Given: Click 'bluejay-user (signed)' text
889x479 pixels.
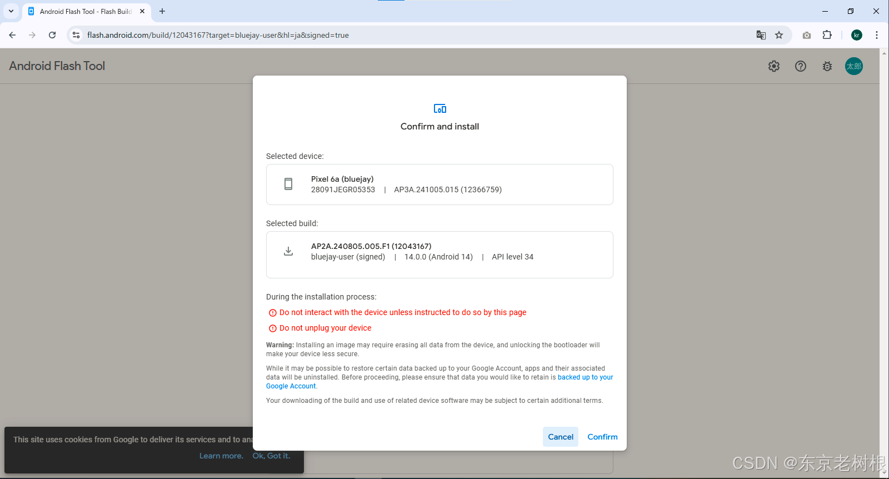Looking at the screenshot, I should [x=348, y=257].
